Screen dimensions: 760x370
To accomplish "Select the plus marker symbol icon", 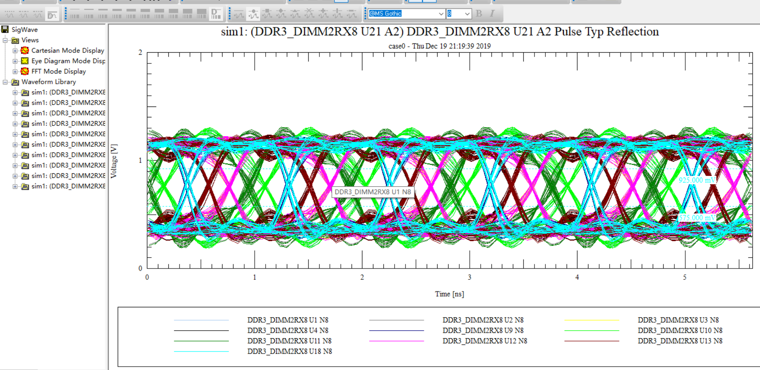I will pyautogui.click(x=324, y=14).
